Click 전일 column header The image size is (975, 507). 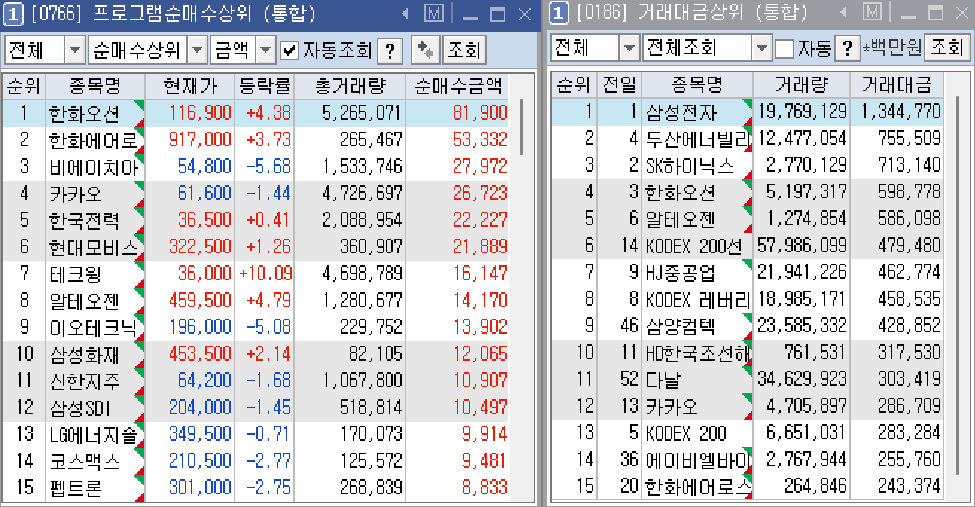[x=619, y=83]
